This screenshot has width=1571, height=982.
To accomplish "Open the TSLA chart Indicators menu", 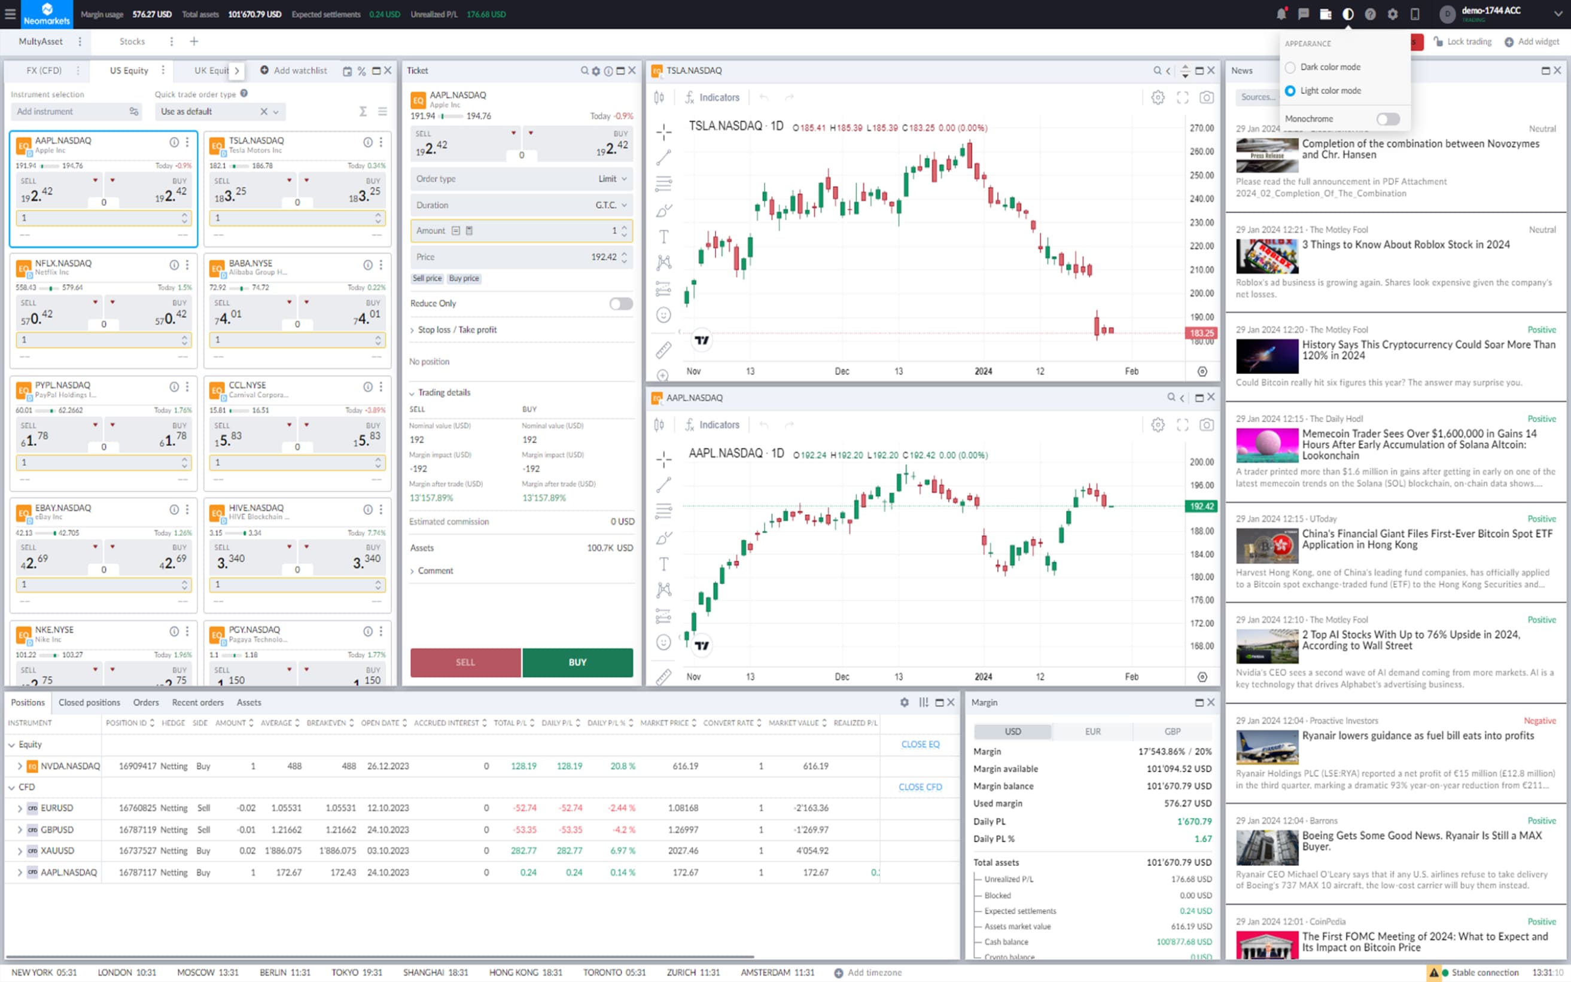I will [x=711, y=97].
